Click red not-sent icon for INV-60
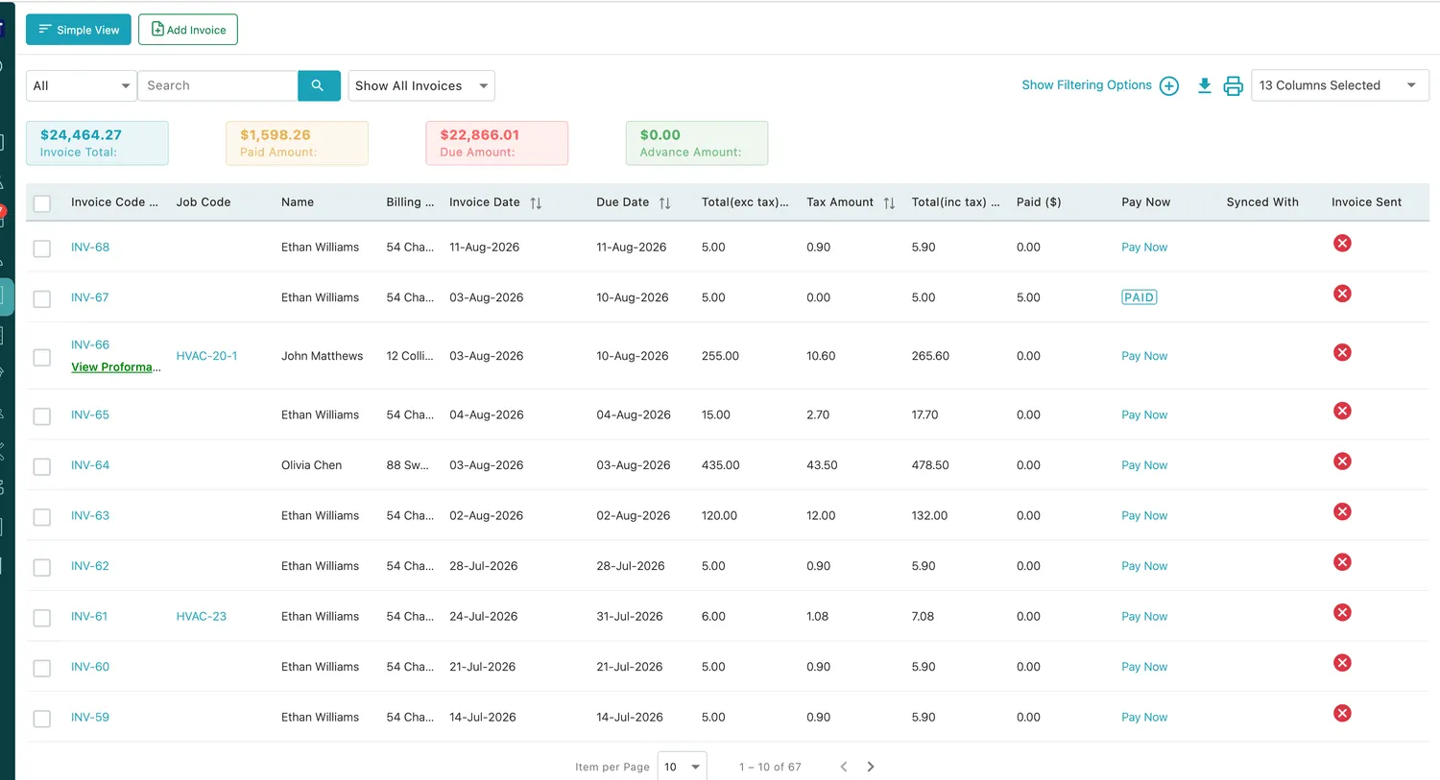Screen dimensions: 1440x780 coord(1342,663)
